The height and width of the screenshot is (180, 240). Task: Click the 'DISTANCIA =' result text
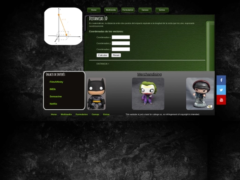click(103, 64)
